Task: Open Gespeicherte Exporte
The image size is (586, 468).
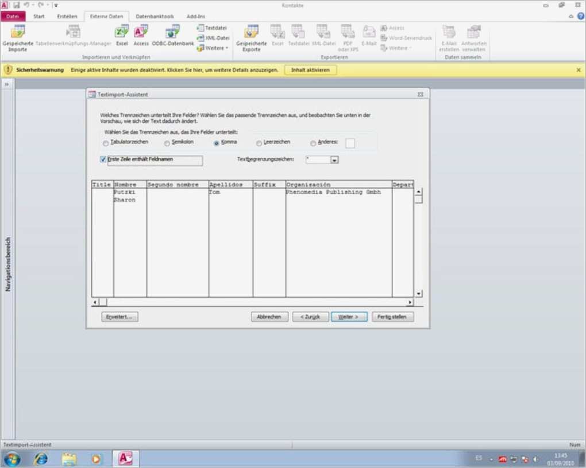Action: [252, 38]
